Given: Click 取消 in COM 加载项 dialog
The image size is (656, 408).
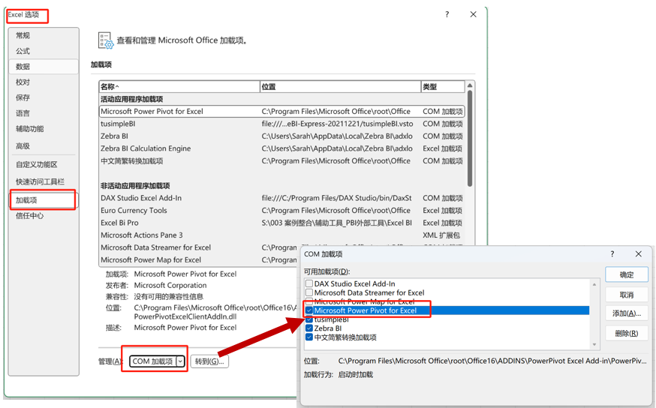Looking at the screenshot, I should (x=626, y=295).
